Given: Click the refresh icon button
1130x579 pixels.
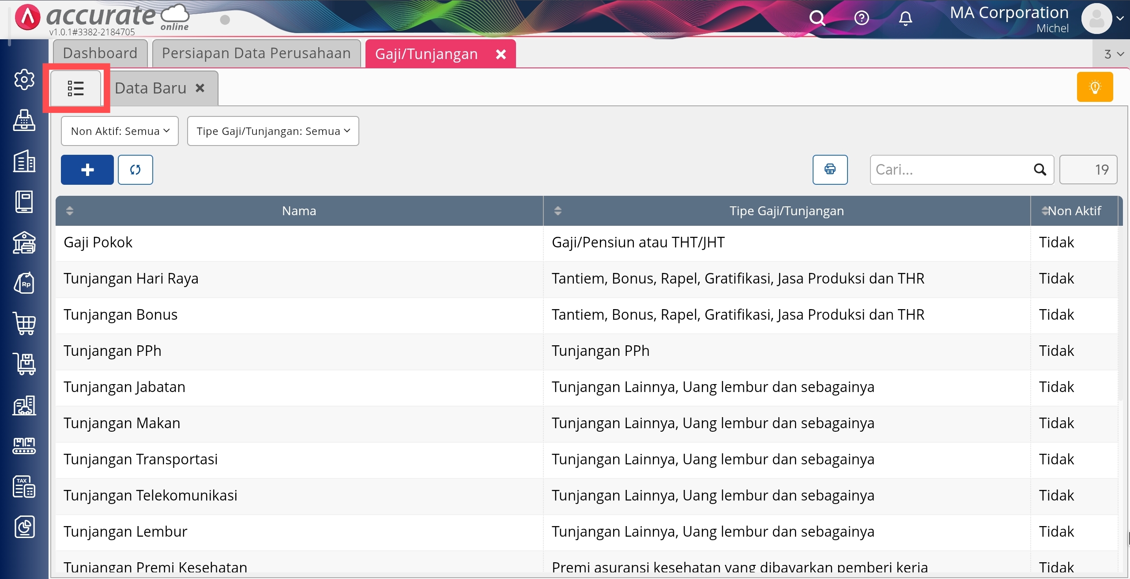Looking at the screenshot, I should tap(136, 170).
